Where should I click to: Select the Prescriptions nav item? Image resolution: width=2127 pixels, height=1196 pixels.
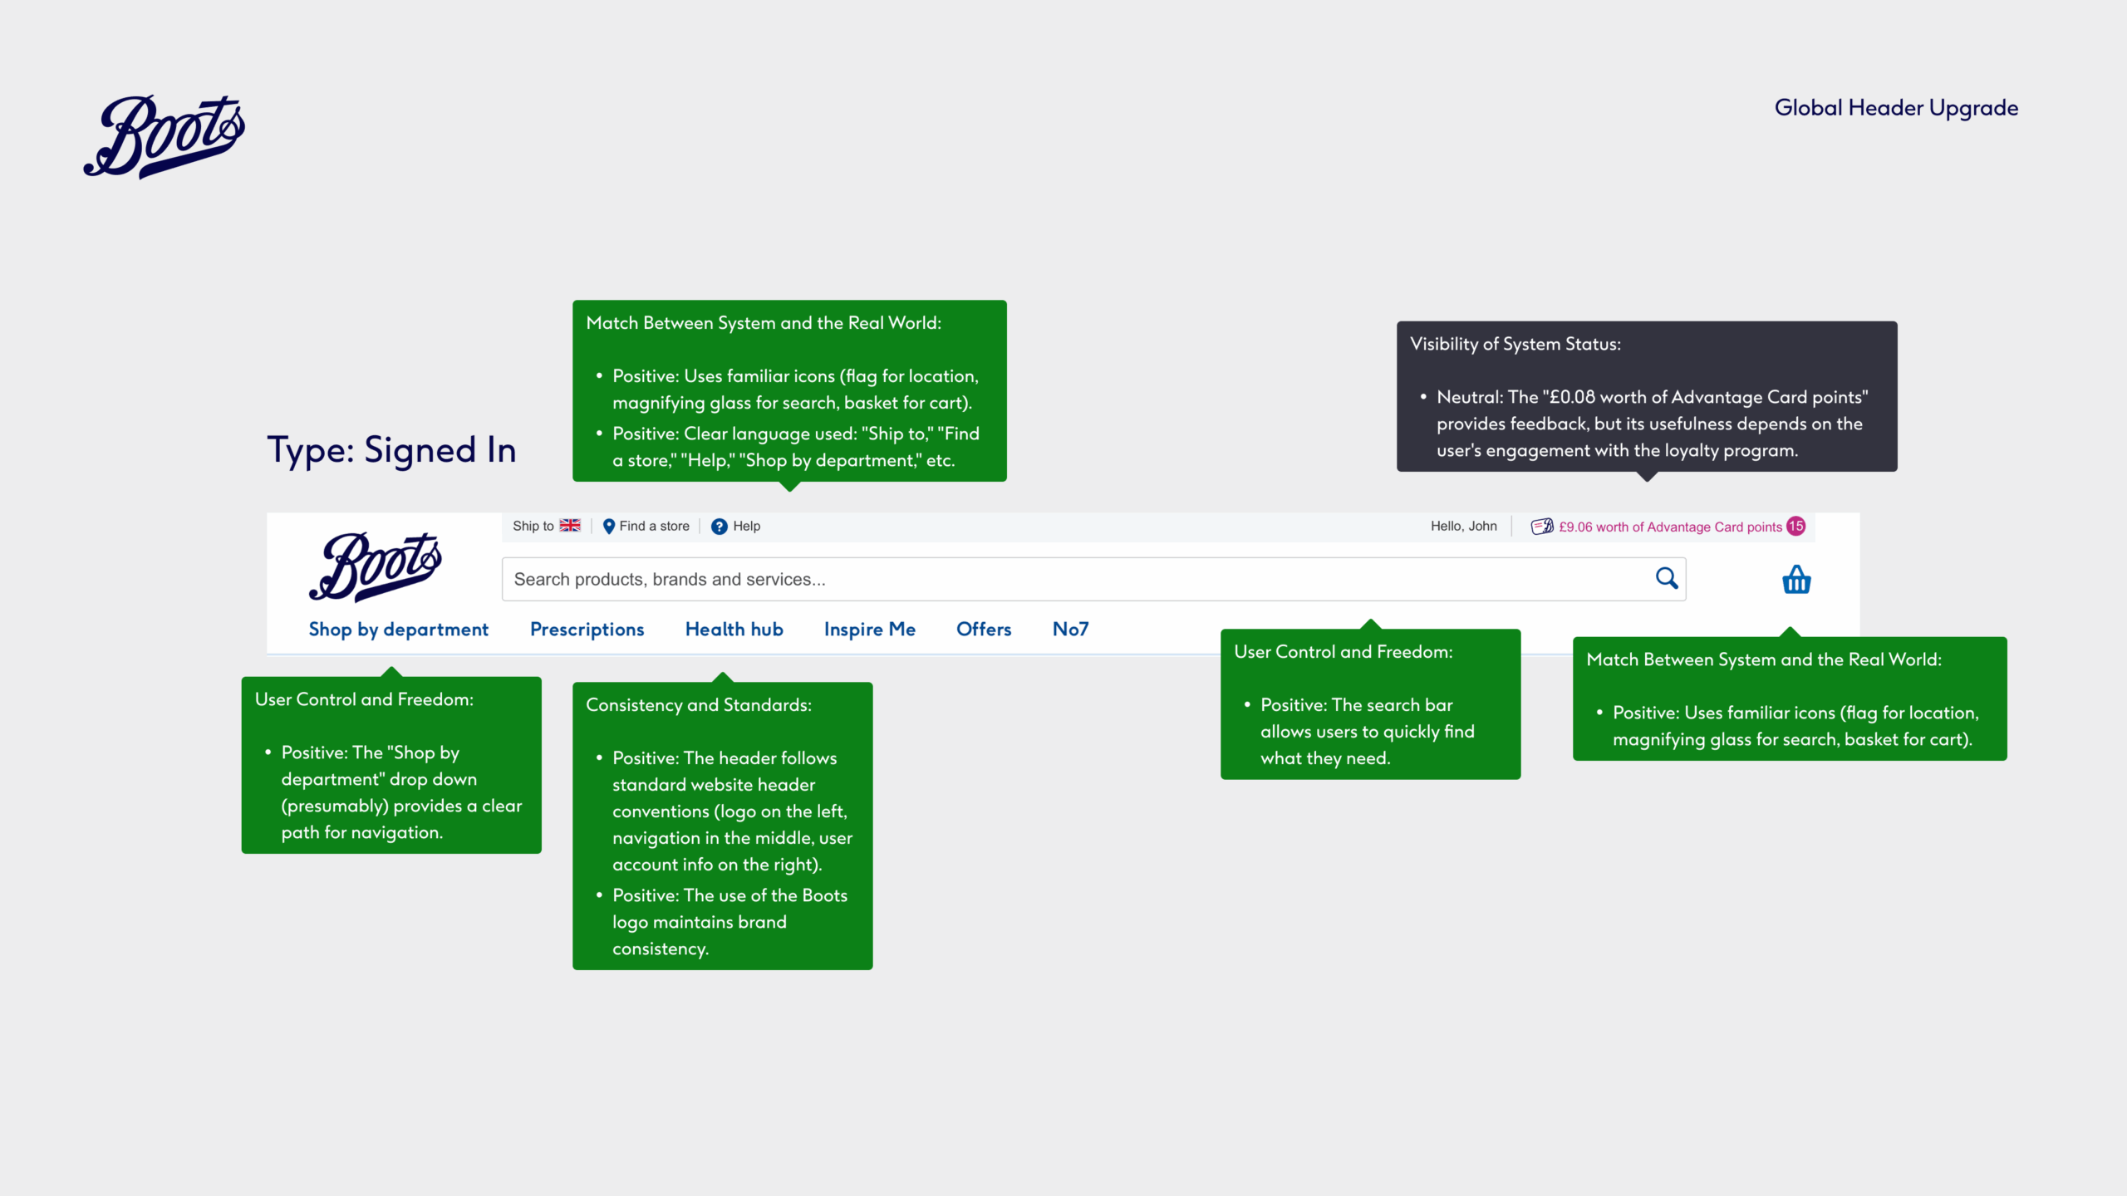point(587,630)
